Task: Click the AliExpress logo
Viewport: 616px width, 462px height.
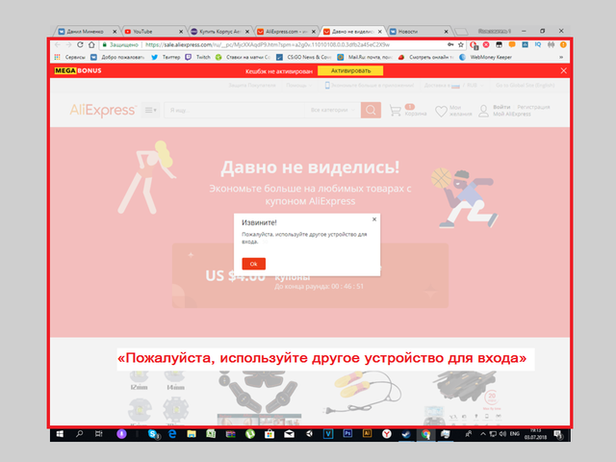Action: pos(103,110)
